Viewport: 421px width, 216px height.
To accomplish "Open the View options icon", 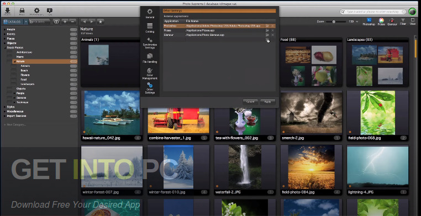I will click(413, 21).
